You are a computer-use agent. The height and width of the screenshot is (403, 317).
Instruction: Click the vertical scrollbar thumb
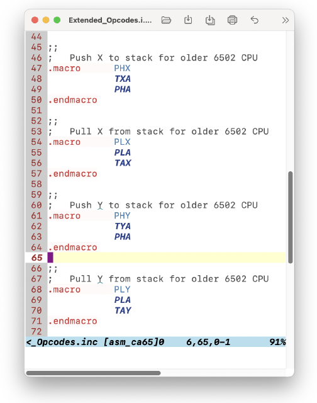[291, 217]
